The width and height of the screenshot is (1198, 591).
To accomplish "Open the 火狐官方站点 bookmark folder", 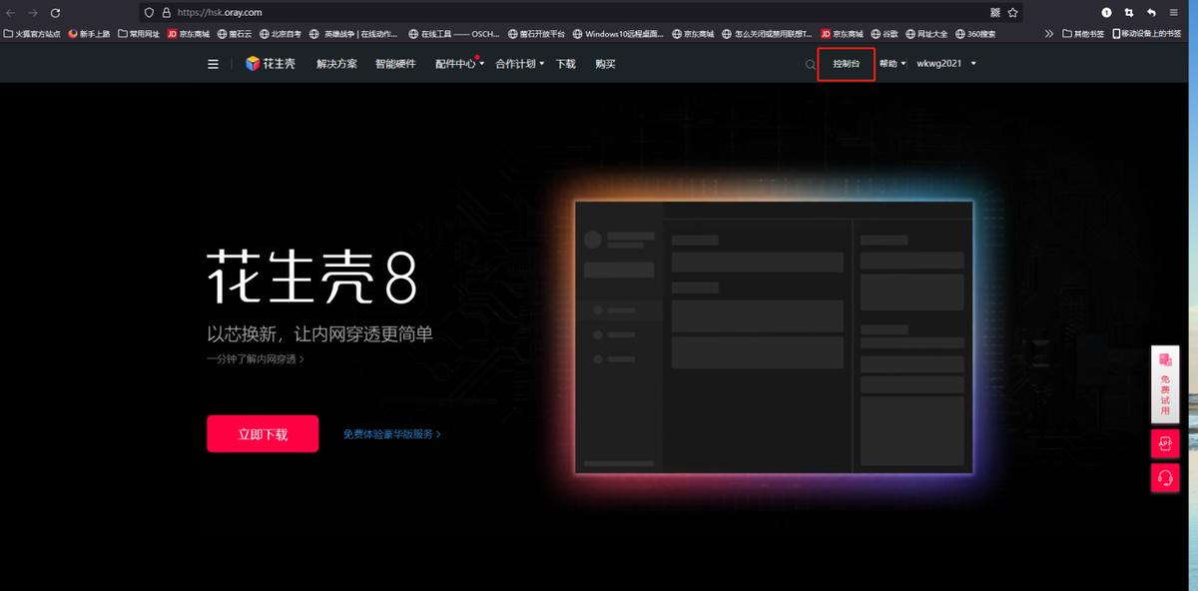I will [32, 33].
